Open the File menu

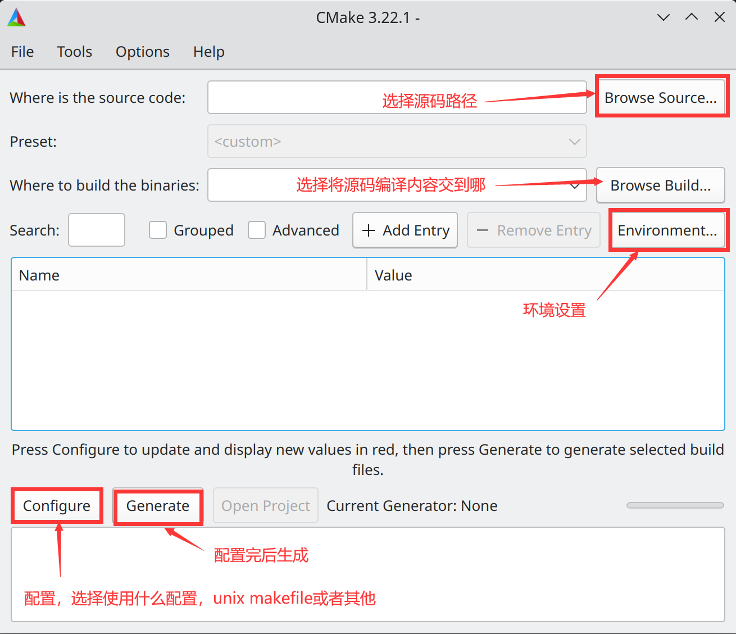22,52
